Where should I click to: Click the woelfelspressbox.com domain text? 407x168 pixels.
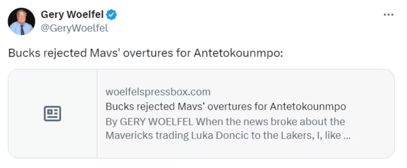(x=158, y=92)
